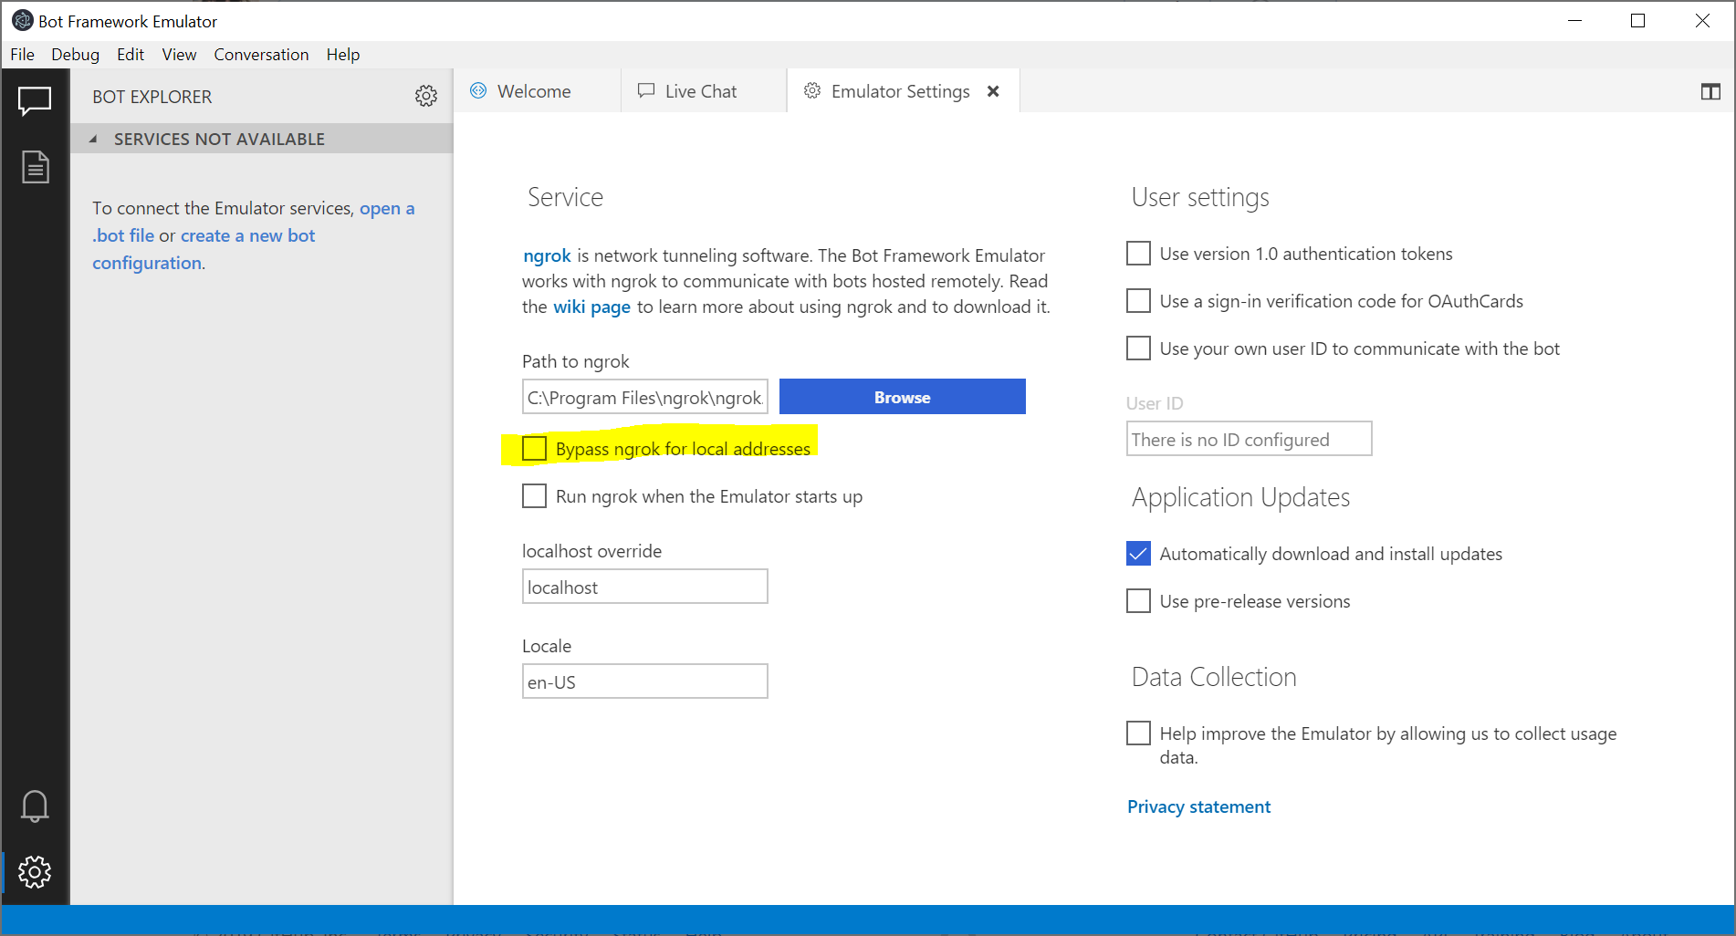Switch to the Live Chat tab
Screen dimensions: 1736x936
click(704, 91)
